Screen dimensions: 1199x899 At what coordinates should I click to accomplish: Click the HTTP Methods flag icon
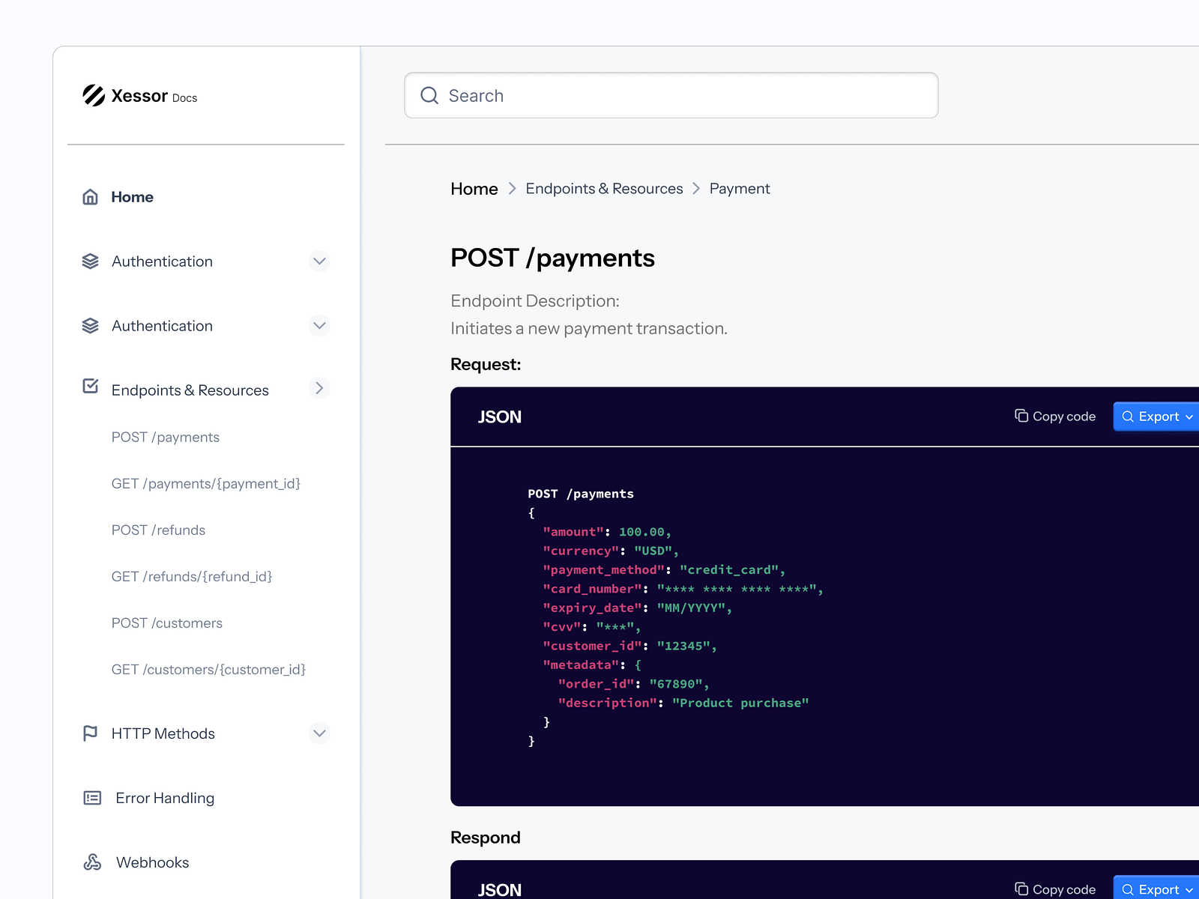tap(90, 733)
